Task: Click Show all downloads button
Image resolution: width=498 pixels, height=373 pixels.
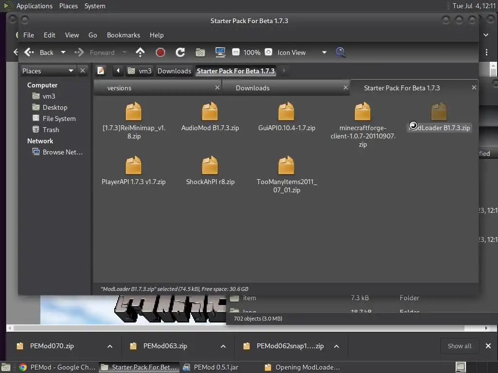Action: click(x=460, y=346)
